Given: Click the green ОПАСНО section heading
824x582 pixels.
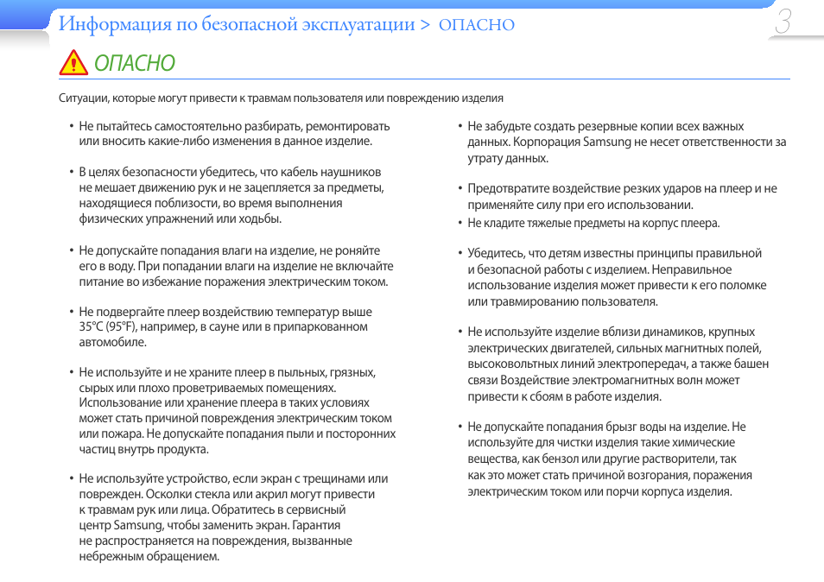Looking at the screenshot, I should [135, 63].
